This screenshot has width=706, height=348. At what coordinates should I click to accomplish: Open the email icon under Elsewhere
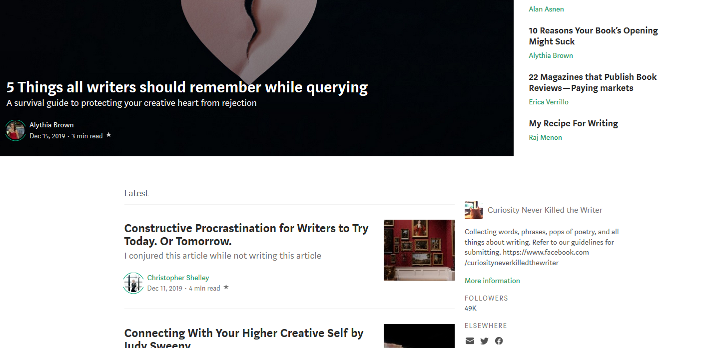coord(470,341)
